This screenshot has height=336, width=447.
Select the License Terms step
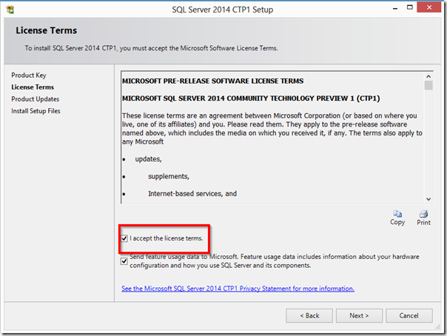click(33, 87)
